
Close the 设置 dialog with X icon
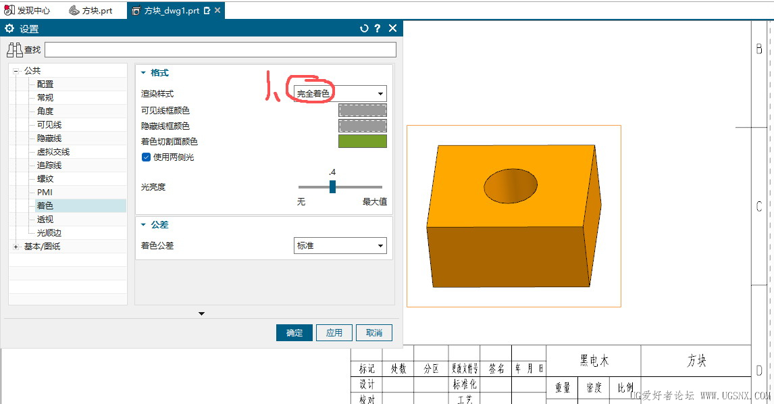tap(393, 28)
